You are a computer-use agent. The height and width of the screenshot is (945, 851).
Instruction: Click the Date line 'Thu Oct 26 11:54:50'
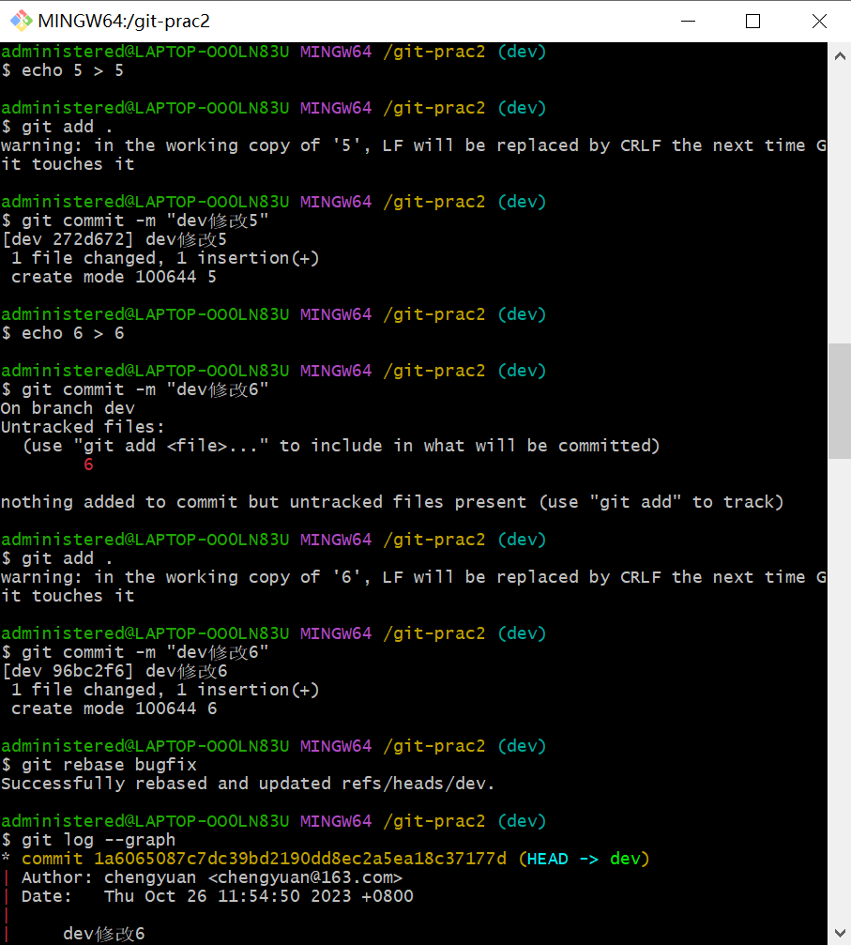coord(217,896)
